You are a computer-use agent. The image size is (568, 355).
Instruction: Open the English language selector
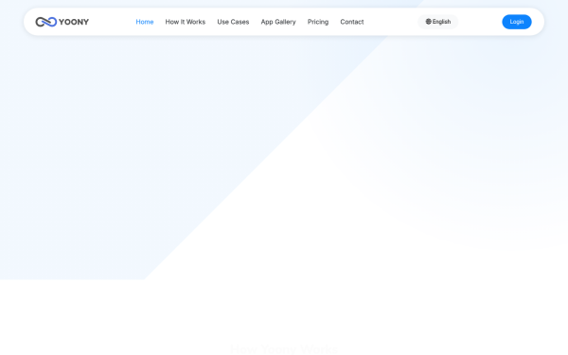[x=438, y=22]
